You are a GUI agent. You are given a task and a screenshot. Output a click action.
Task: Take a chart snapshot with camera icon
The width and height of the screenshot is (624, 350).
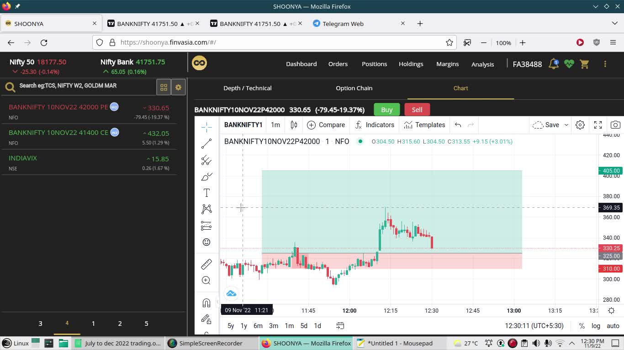click(615, 125)
